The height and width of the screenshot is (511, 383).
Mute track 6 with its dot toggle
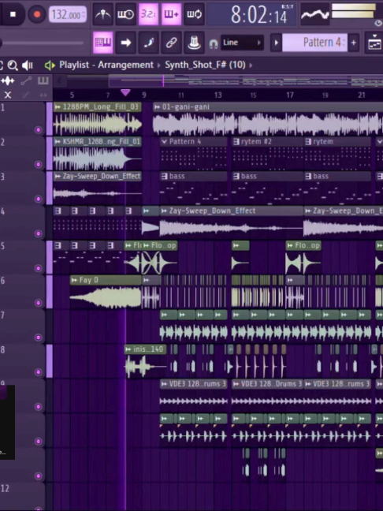click(38, 303)
